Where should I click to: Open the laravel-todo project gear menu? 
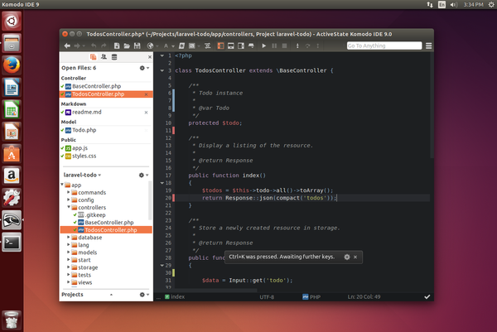coord(142,176)
